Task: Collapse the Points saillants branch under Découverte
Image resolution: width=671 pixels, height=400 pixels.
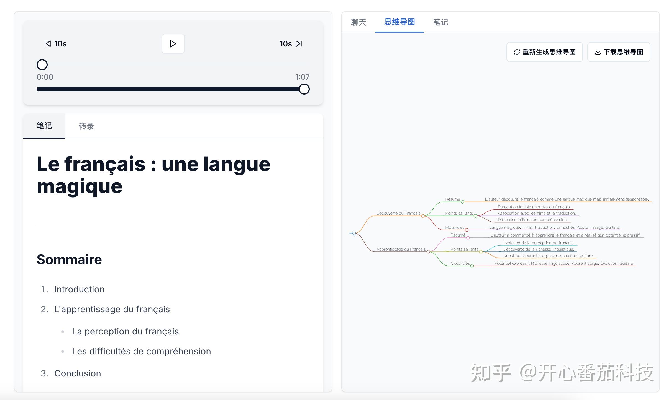Action: (x=476, y=216)
